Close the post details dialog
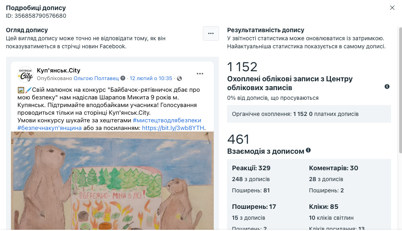Image resolution: width=402 pixels, height=231 pixels. pos(392,8)
